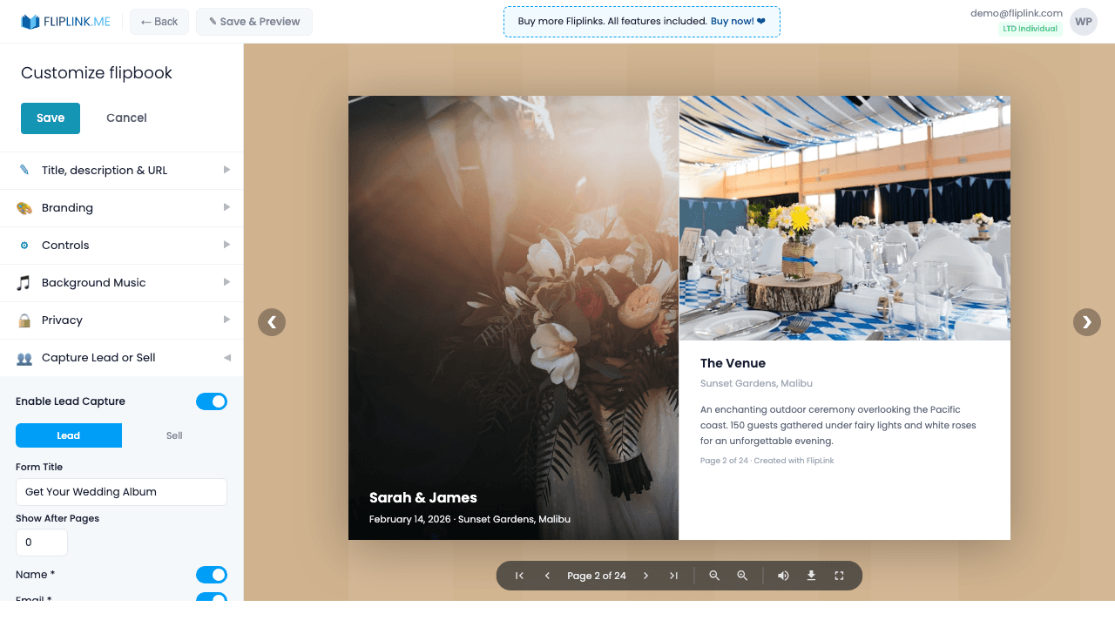This screenshot has height=627, width=1115.
Task: Click the Save & Preview button
Action: tap(253, 22)
